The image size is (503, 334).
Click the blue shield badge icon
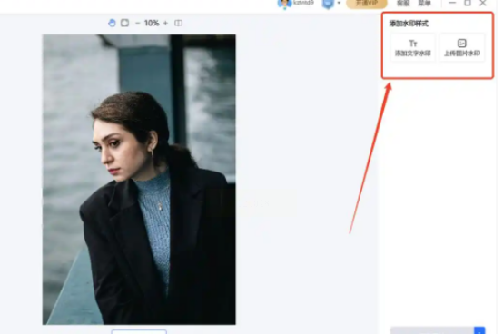pyautogui.click(x=328, y=4)
